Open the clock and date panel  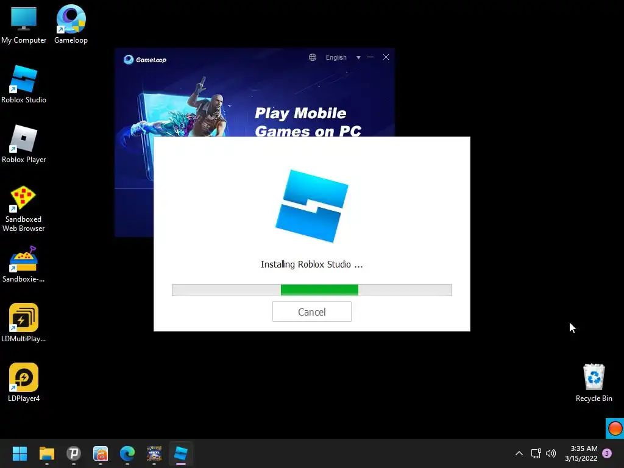tap(581, 453)
